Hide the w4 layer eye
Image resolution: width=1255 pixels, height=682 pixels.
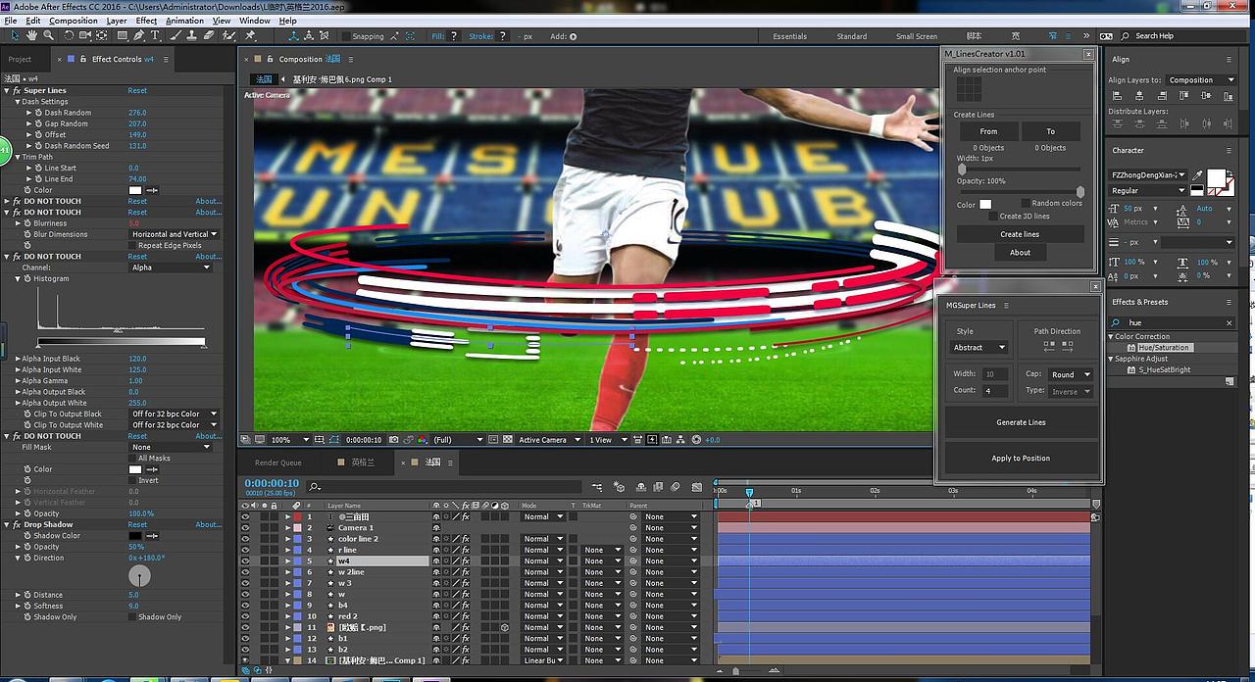[x=245, y=560]
